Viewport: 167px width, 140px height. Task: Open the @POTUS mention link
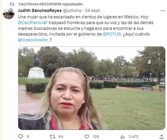(x=112, y=34)
